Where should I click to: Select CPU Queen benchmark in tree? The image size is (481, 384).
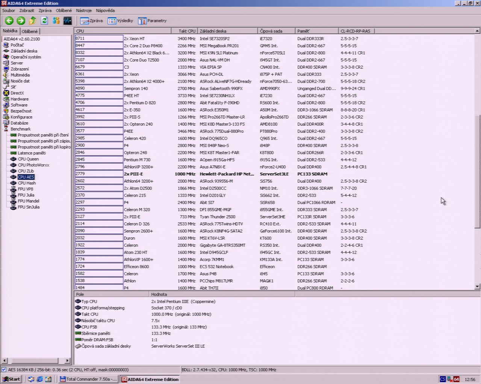[28, 159]
